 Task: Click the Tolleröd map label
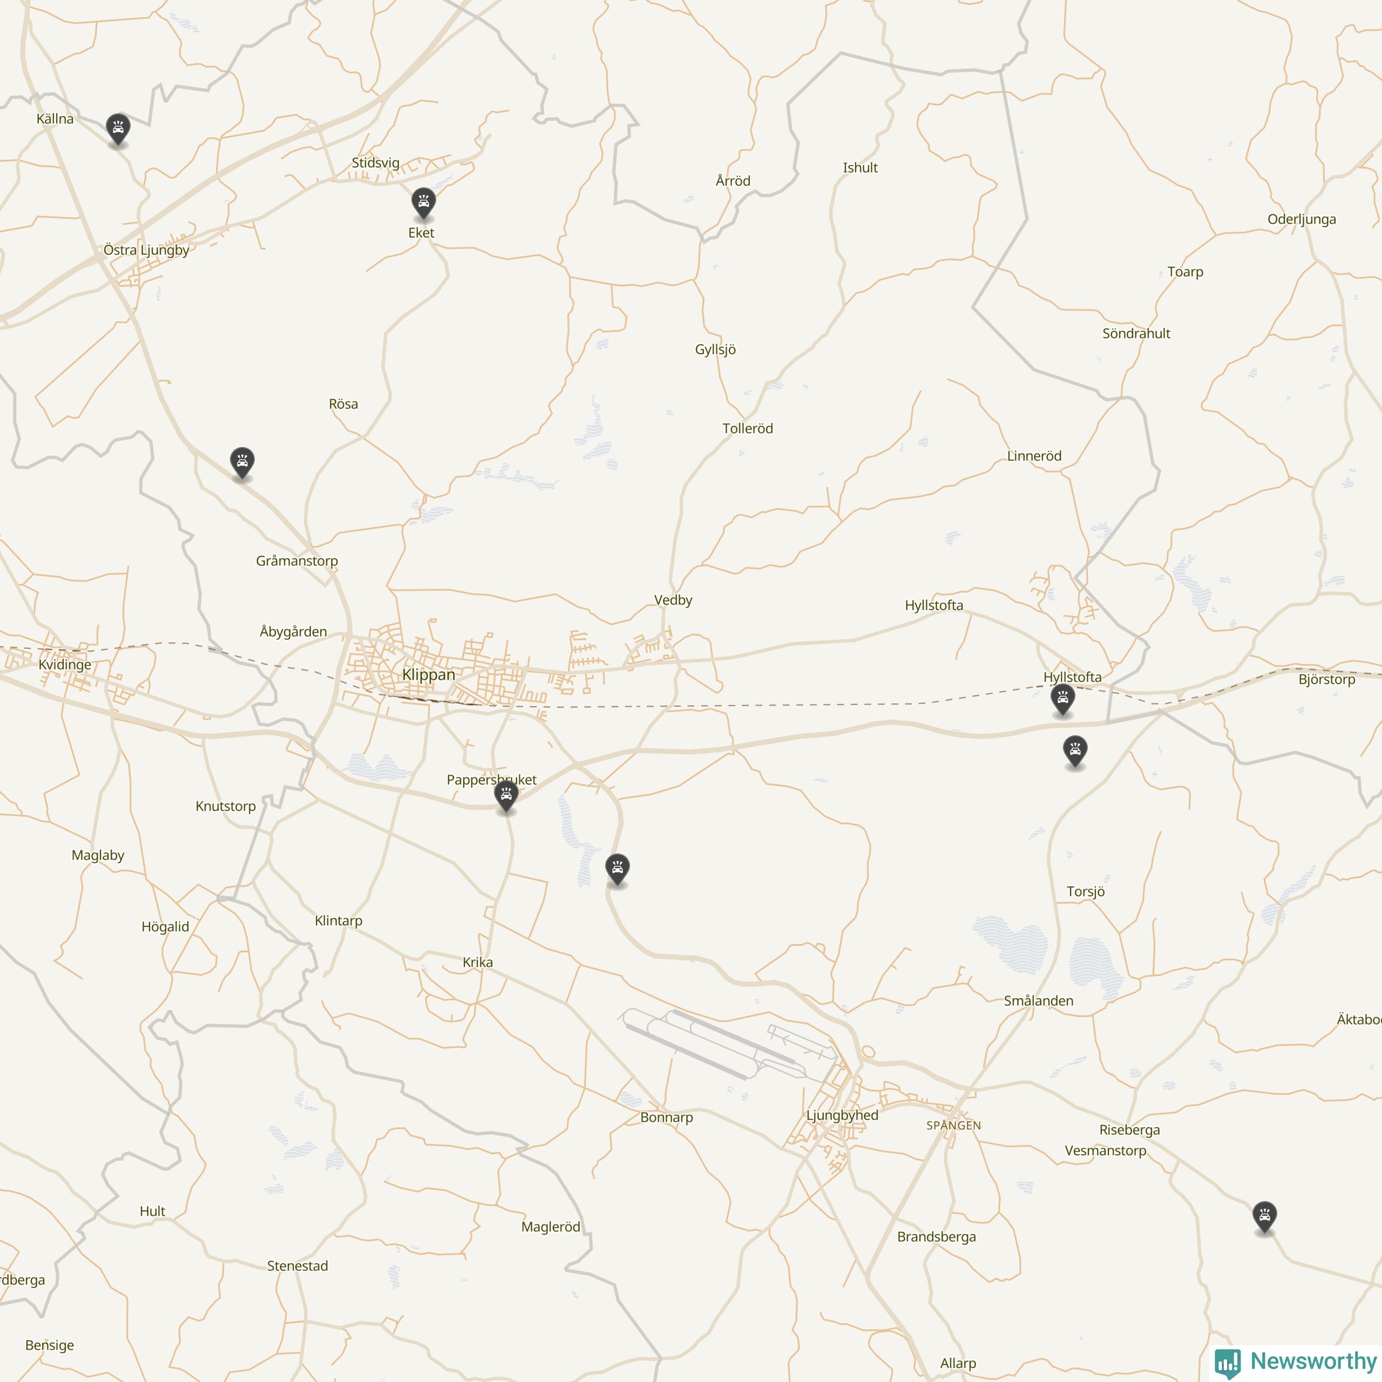748,429
